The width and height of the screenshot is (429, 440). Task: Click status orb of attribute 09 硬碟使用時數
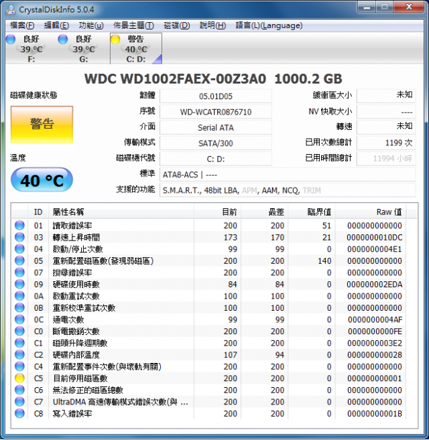click(x=19, y=284)
